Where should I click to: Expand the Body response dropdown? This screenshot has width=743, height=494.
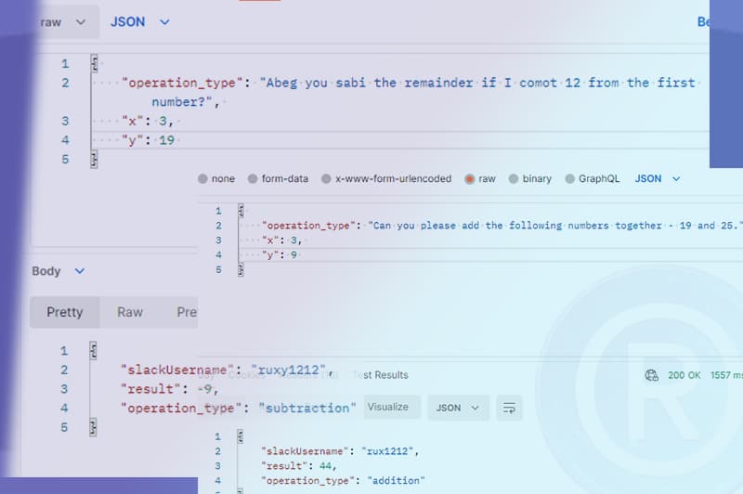tap(59, 271)
